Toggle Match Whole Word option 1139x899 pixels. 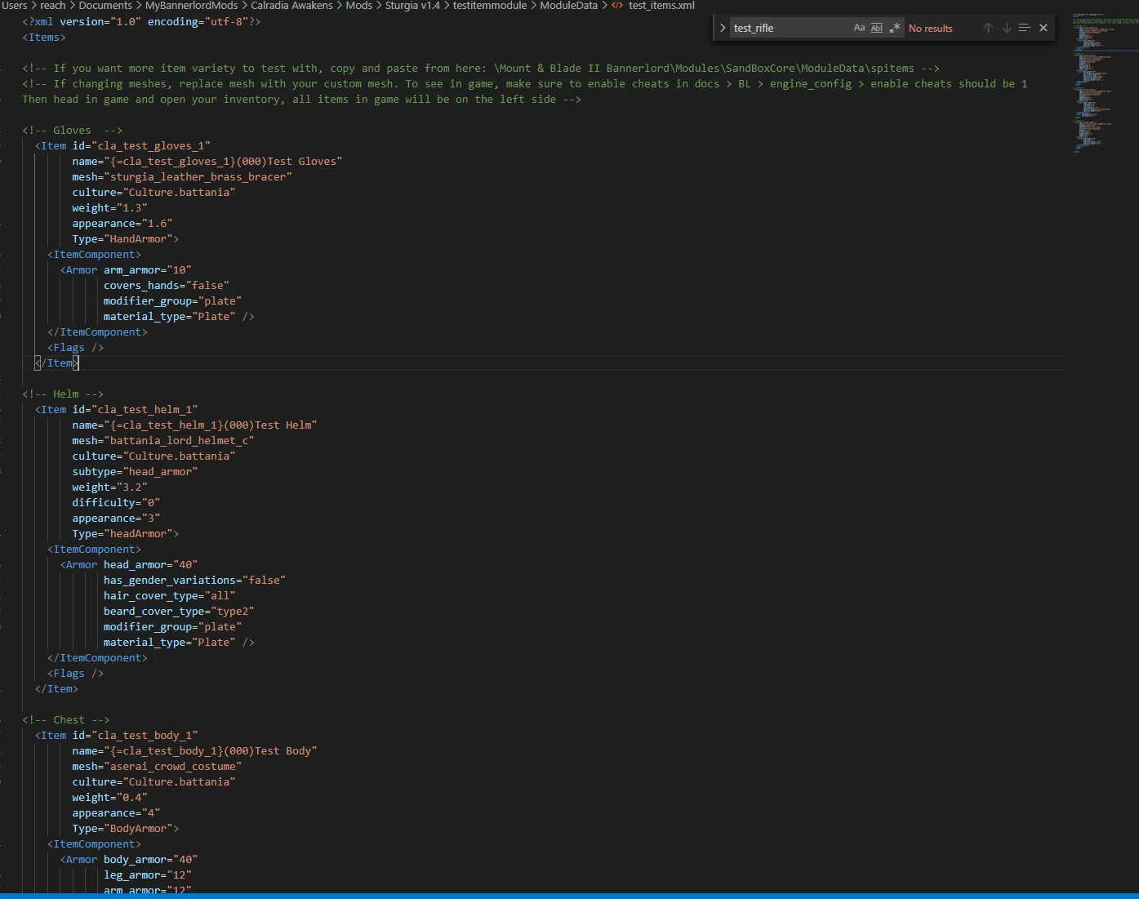[x=877, y=28]
